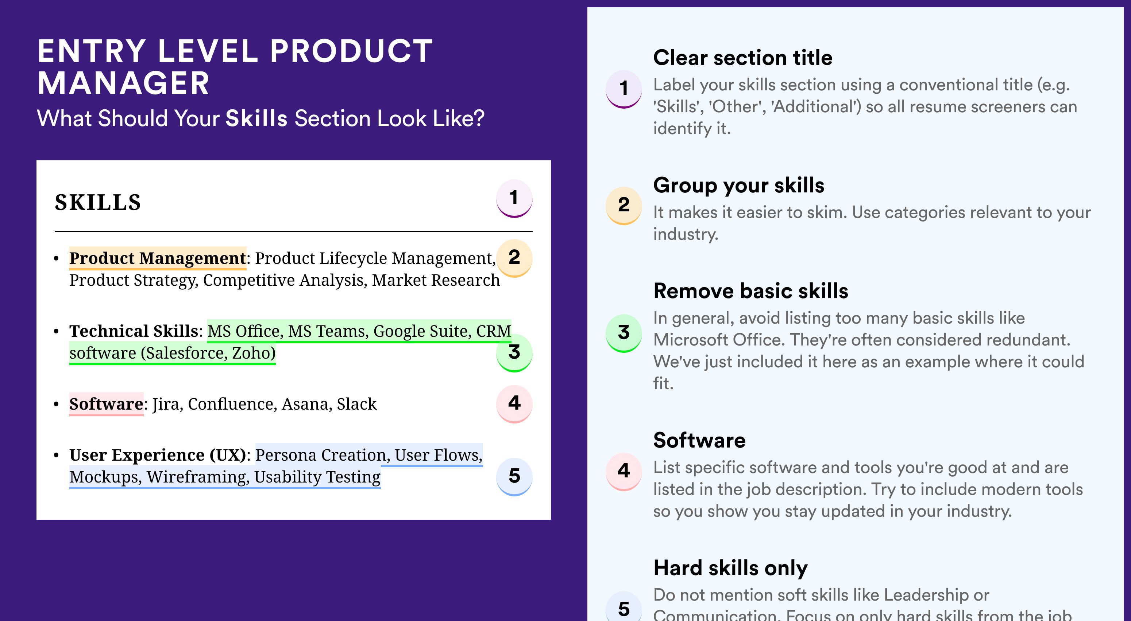Viewport: 1131px width, 621px height.
Task: Click purple badge 1 by Clear section title
Action: 624,89
